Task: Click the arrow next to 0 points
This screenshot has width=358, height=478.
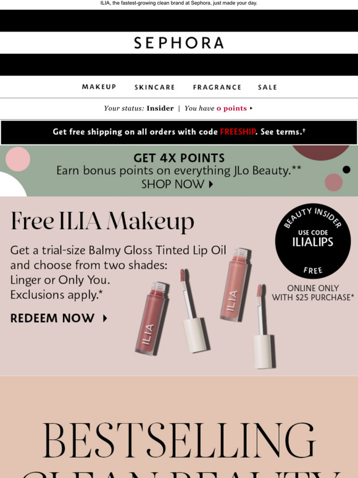Action: pyautogui.click(x=251, y=108)
